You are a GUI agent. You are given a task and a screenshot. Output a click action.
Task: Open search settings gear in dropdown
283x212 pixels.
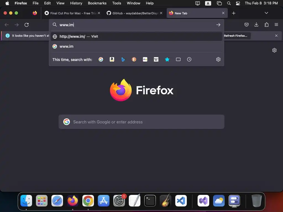(x=218, y=59)
